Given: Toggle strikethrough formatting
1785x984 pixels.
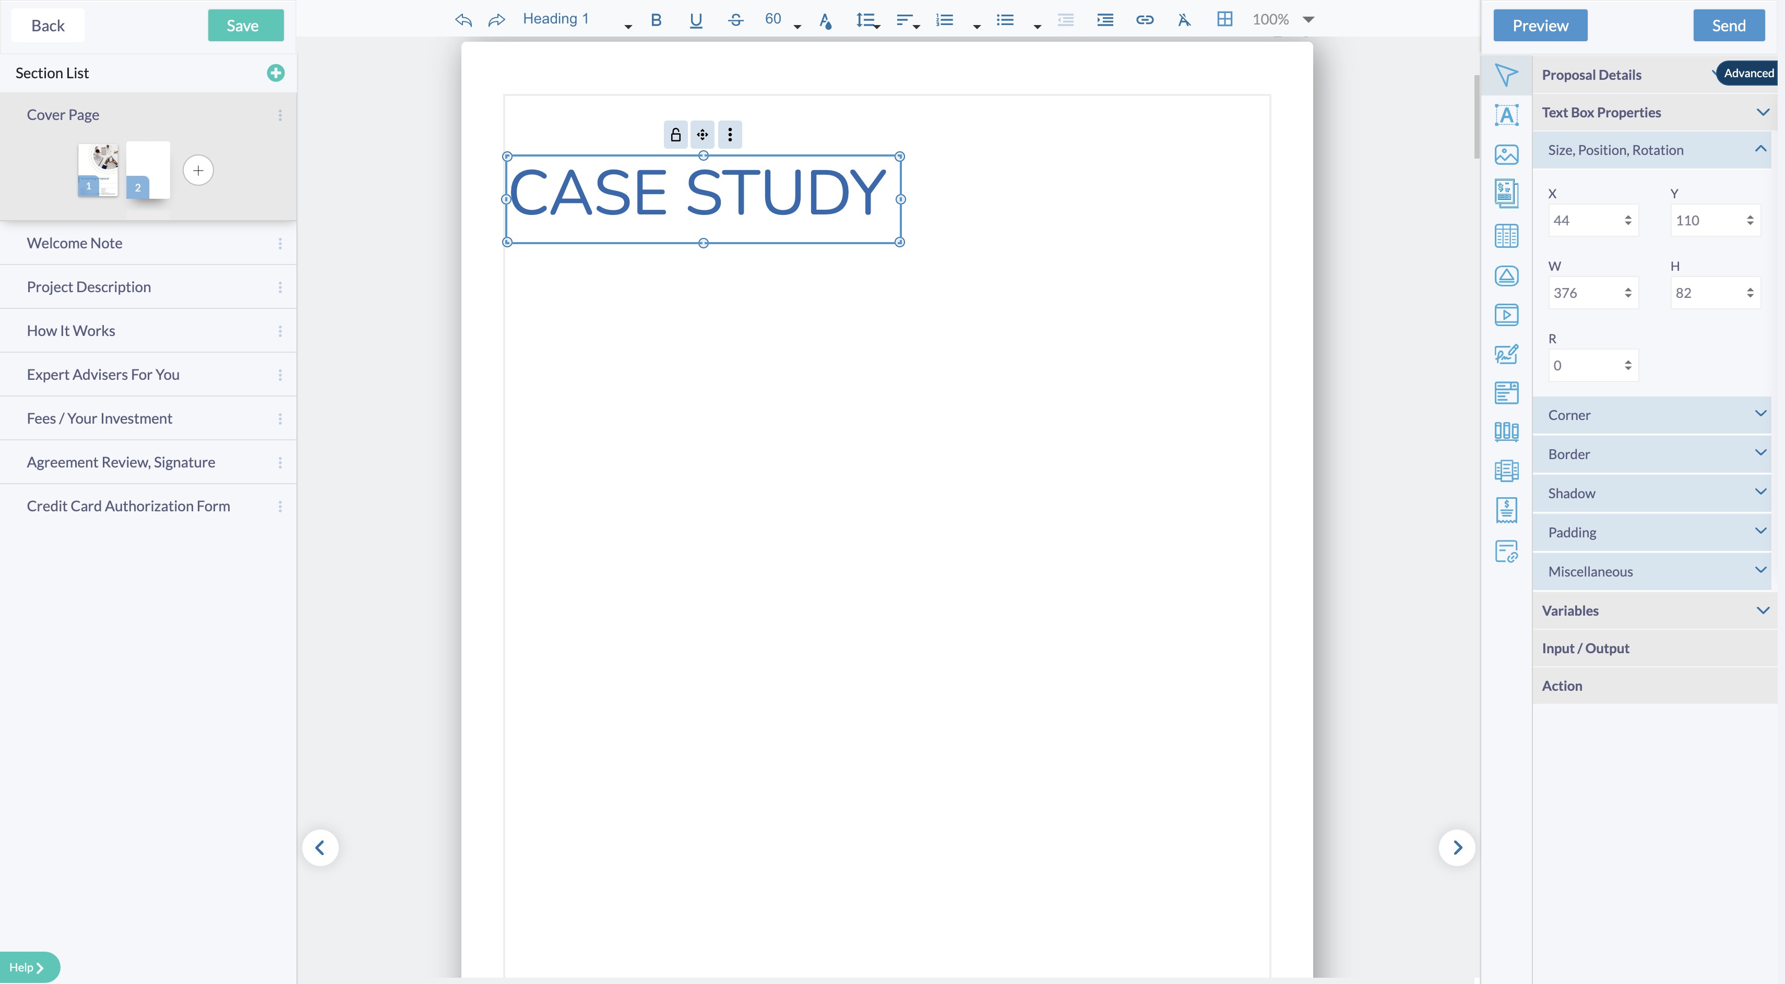Looking at the screenshot, I should pos(735,20).
